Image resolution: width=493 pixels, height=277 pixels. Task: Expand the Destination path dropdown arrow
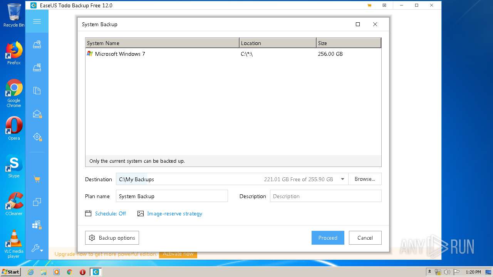coord(342,179)
